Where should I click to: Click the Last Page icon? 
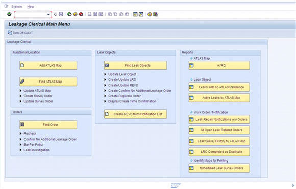click(x=127, y=14)
